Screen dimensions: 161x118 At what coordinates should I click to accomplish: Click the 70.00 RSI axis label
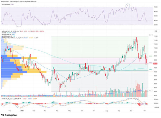pos(156,7)
